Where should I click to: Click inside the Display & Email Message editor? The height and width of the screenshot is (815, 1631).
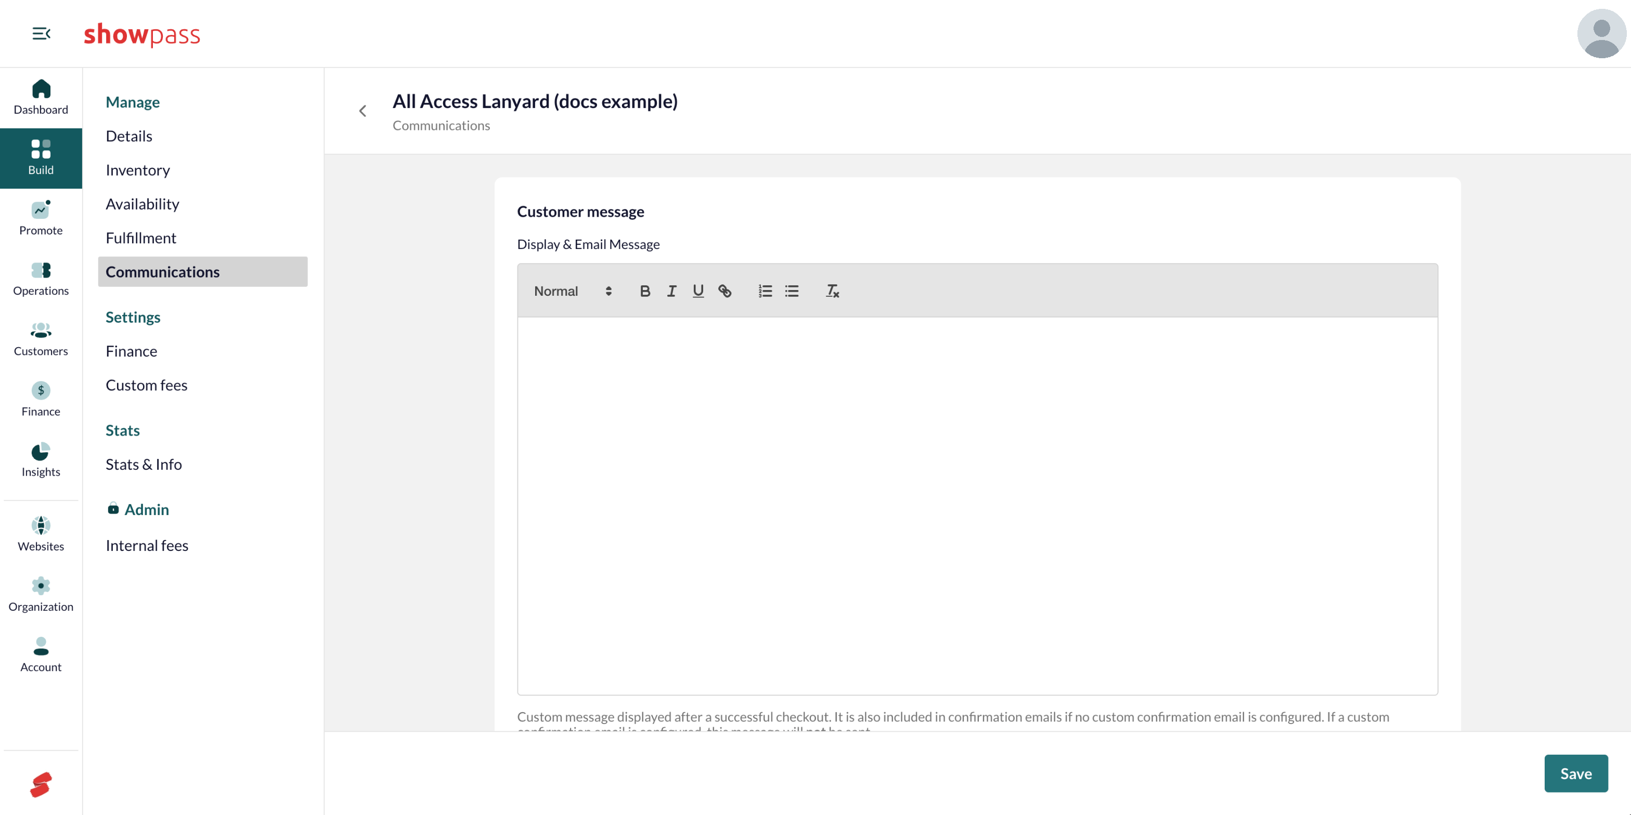click(x=978, y=506)
